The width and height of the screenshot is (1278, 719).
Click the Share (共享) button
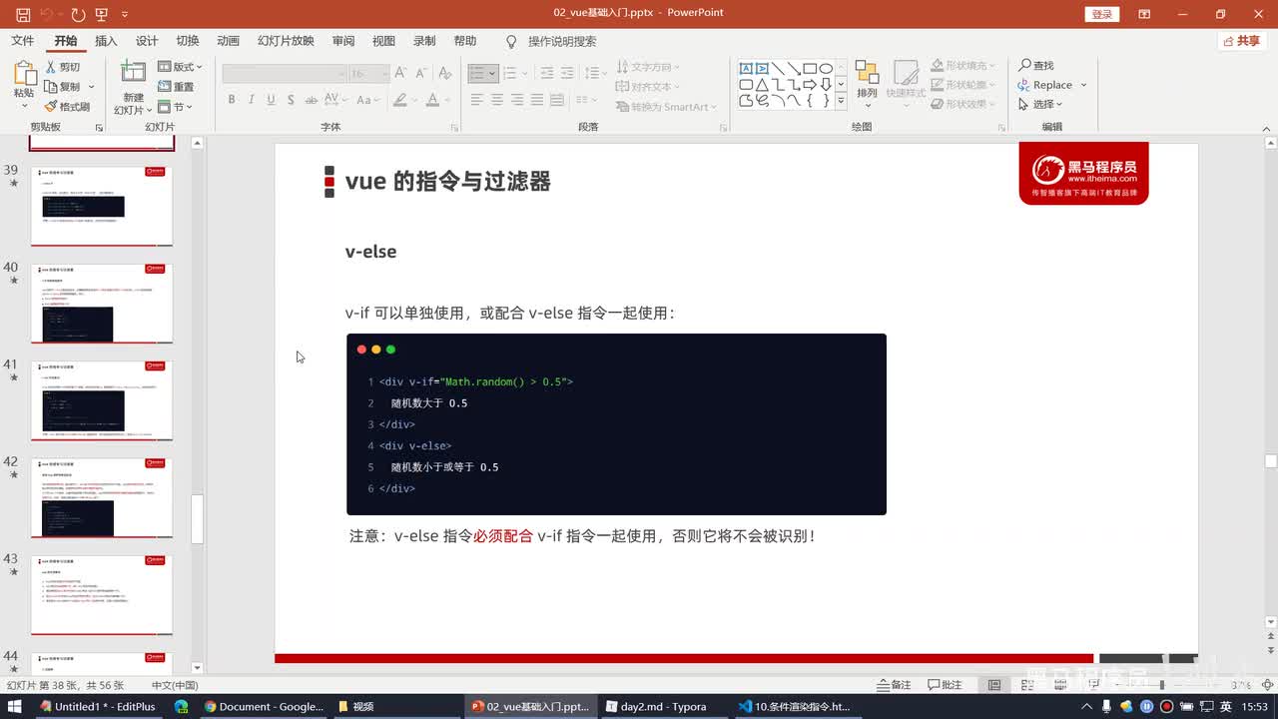[1243, 41]
